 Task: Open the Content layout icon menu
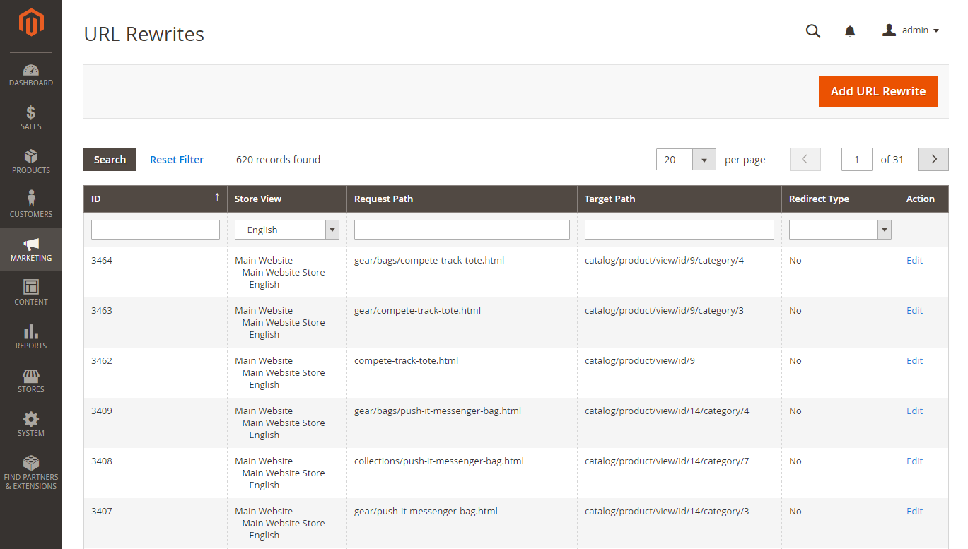[31, 293]
